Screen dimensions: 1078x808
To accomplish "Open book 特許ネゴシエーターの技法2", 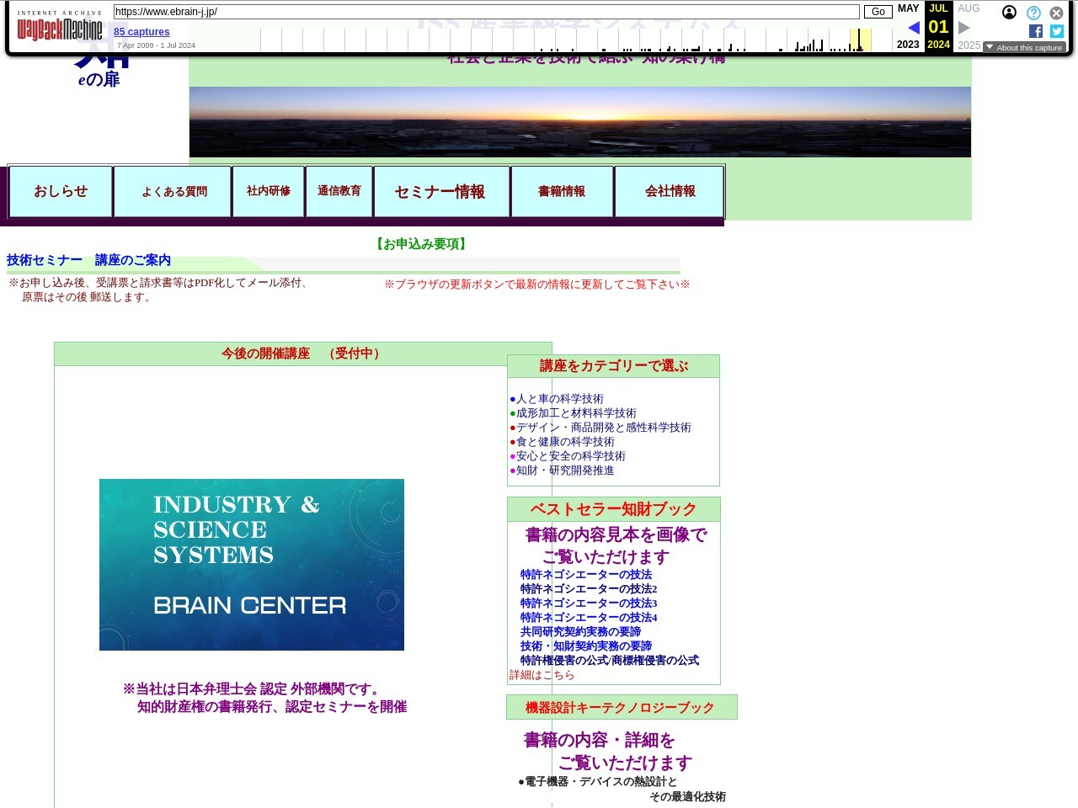I will pyautogui.click(x=589, y=589).
